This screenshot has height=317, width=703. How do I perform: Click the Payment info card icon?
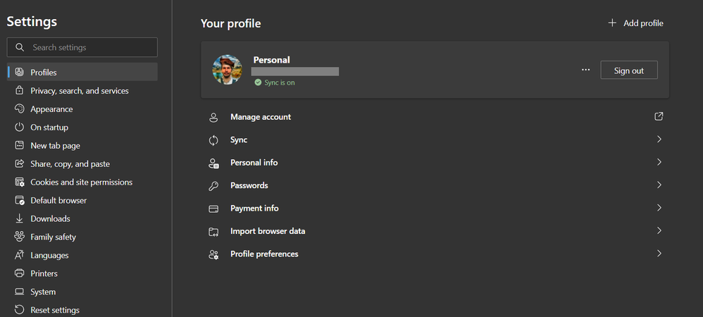pos(213,209)
